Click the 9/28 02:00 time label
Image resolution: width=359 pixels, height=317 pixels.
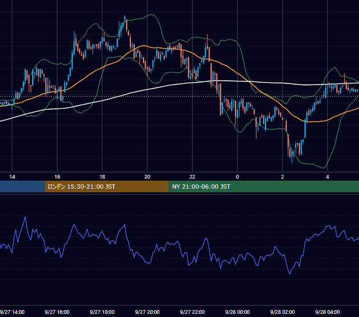click(282, 312)
